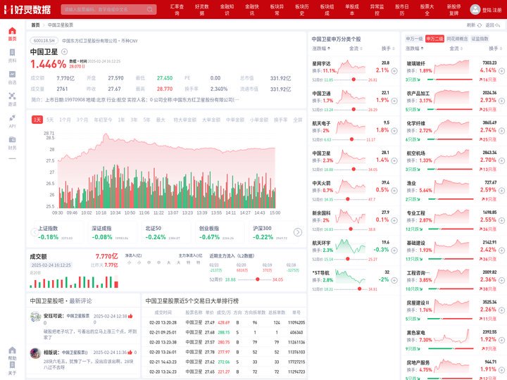Sort sector list by 涨跌幅
507x380 pixels.
(415, 49)
